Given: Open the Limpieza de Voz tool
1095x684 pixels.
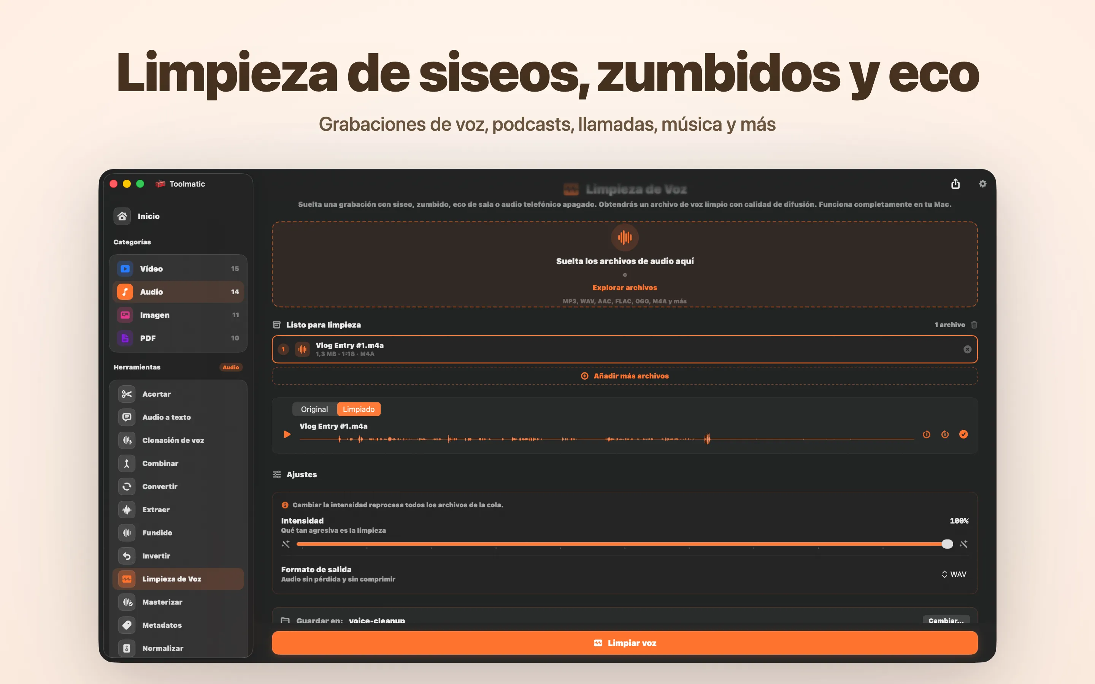Looking at the screenshot, I should (178, 579).
